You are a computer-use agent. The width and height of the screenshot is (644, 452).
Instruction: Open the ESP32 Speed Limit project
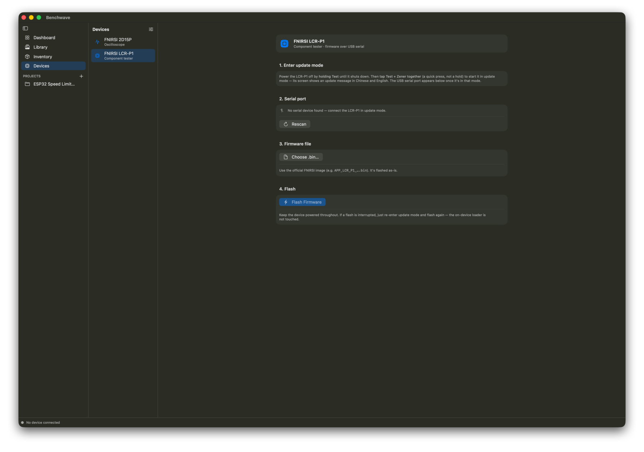(x=53, y=84)
